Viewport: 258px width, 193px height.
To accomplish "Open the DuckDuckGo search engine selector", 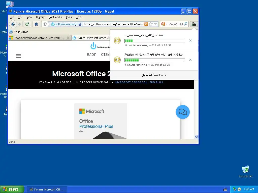I will coord(164,24).
